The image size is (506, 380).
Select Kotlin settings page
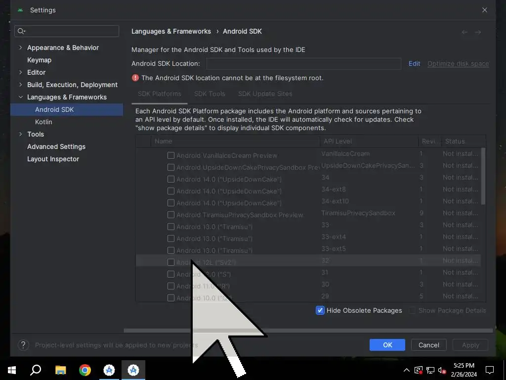(x=43, y=122)
